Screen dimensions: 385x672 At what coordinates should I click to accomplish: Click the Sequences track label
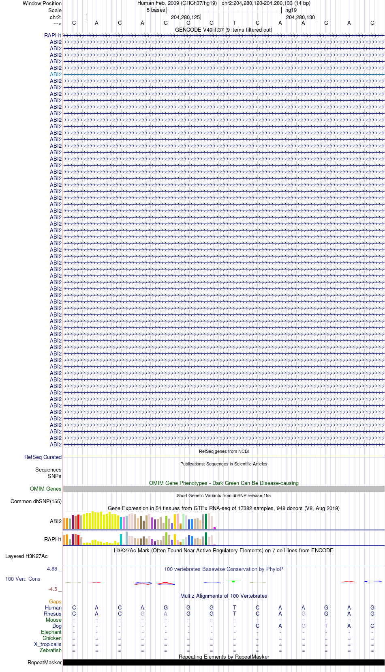[48, 470]
